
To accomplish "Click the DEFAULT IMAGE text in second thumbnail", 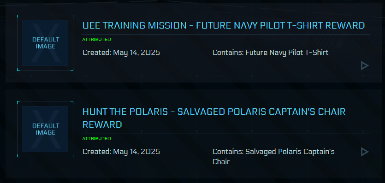I will tap(46, 129).
